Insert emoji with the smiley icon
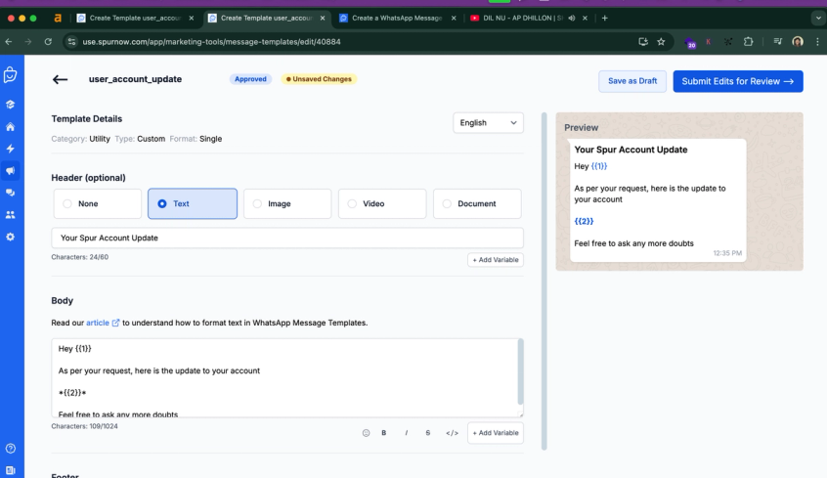 click(366, 433)
